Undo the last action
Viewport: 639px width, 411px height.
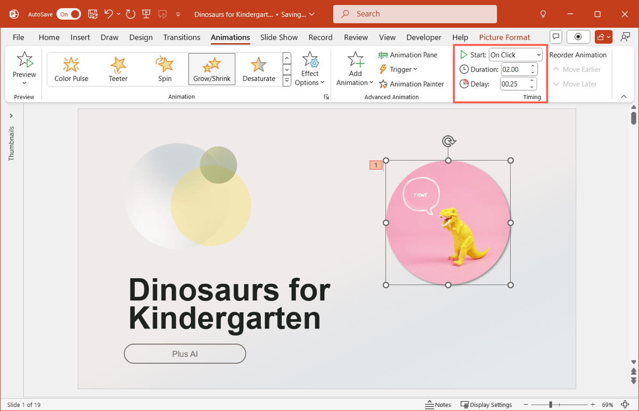click(109, 14)
